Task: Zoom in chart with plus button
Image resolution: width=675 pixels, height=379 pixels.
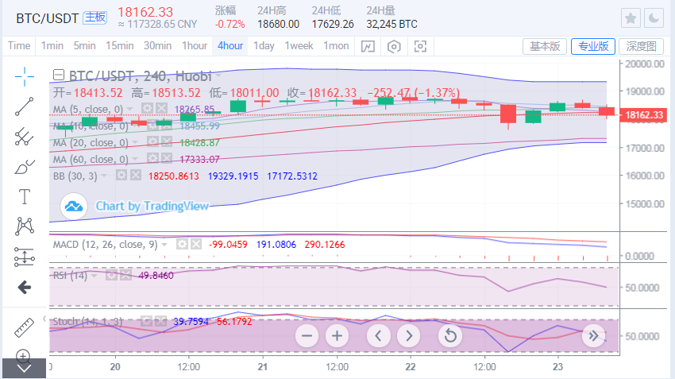Action: [337, 335]
